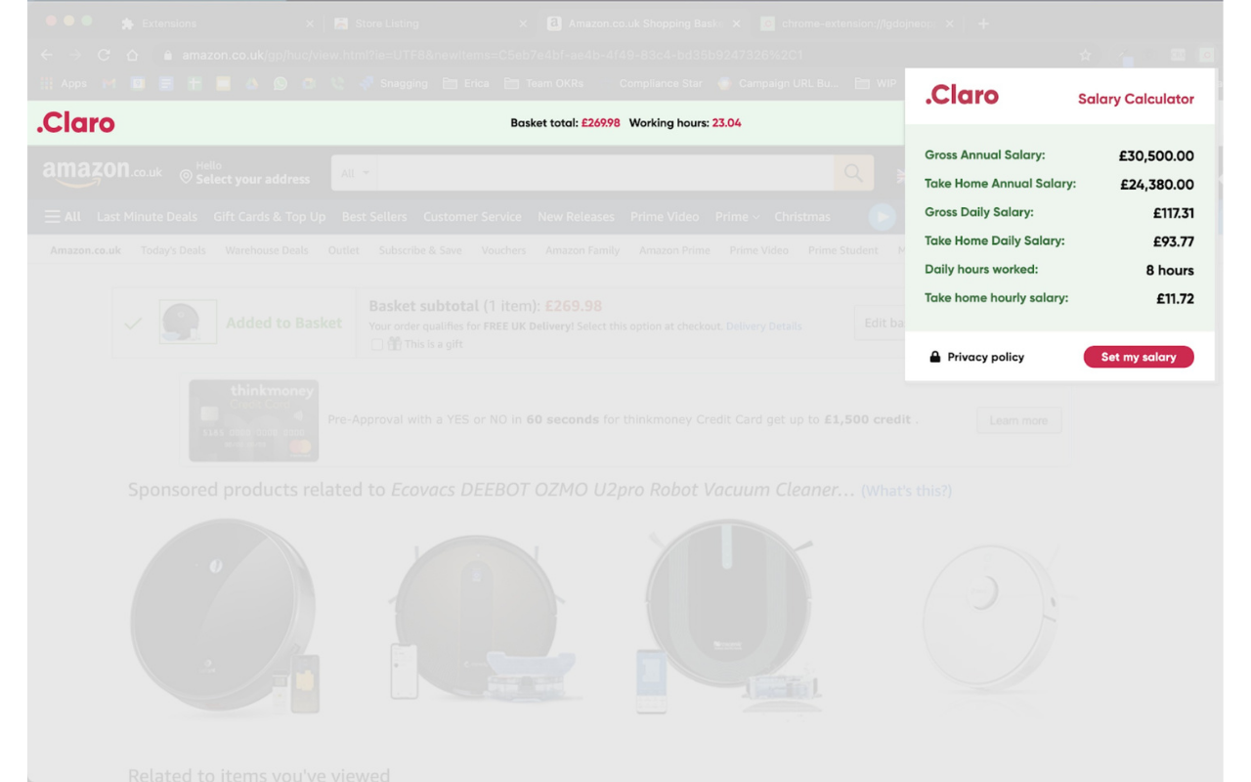Click the lock icon beside Privacy policy

coord(934,357)
